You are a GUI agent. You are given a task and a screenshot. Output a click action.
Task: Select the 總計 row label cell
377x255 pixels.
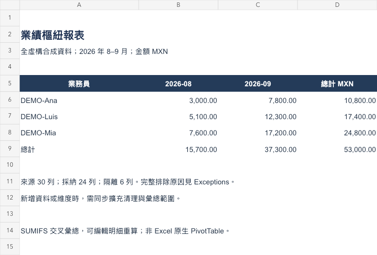79,150
